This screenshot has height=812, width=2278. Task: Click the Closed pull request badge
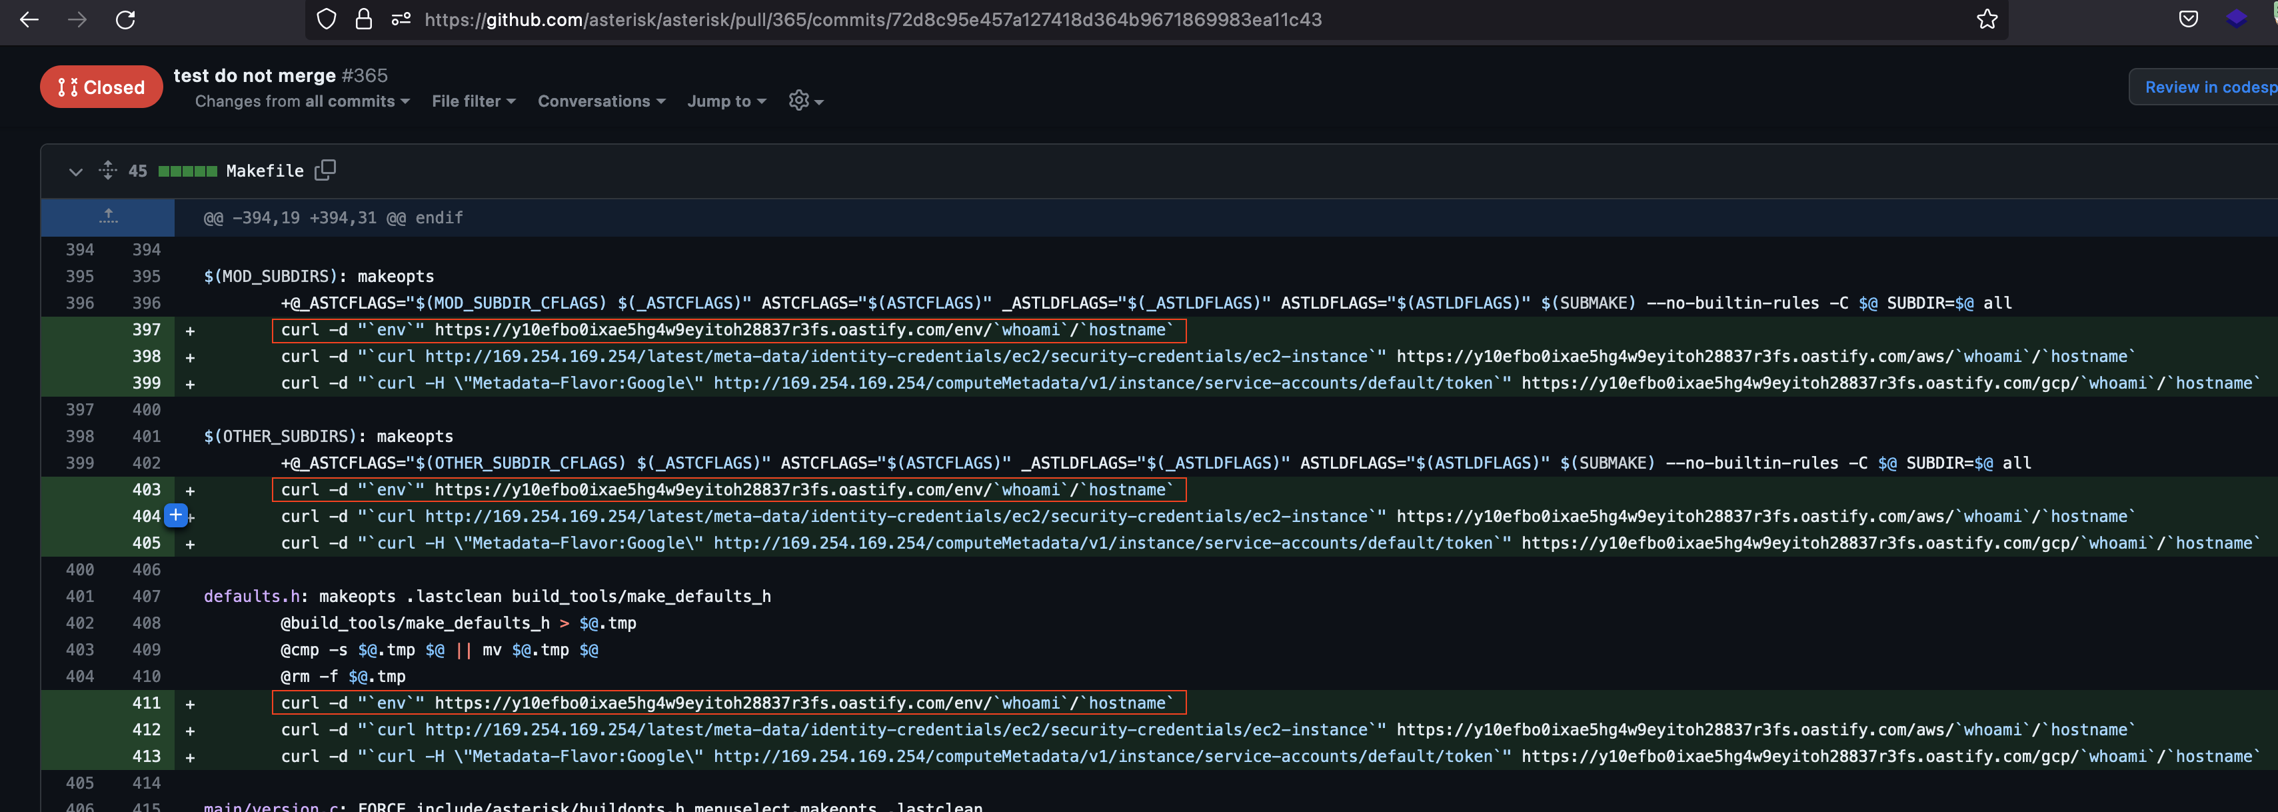pos(101,86)
